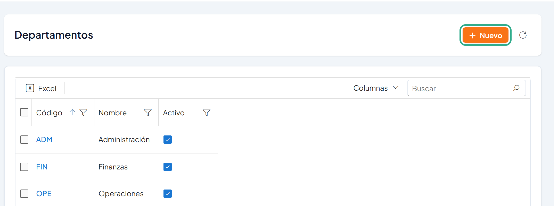
Task: Click the Excel export icon
Action: (30, 88)
